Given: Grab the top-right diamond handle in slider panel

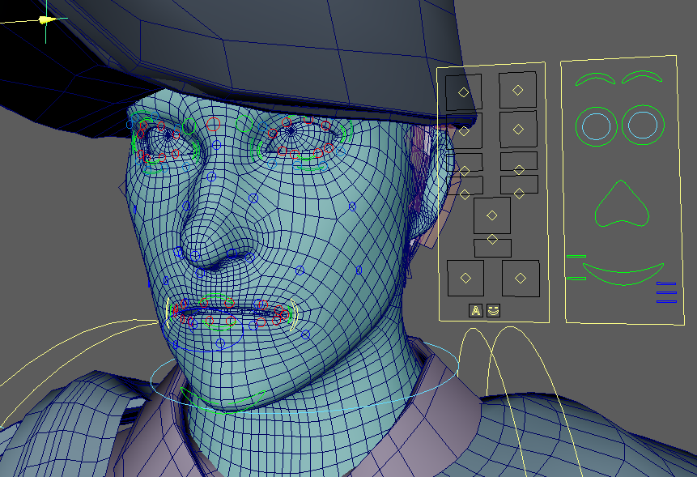Looking at the screenshot, I should click(517, 89).
